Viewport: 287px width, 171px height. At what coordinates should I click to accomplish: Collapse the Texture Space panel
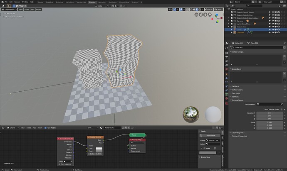(238, 100)
